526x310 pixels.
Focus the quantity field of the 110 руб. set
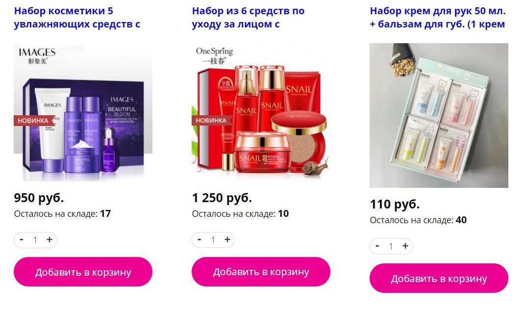point(391,246)
